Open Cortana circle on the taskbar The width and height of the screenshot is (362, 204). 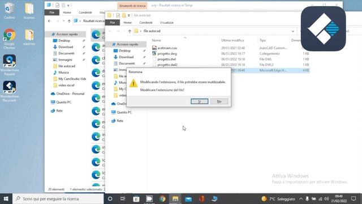point(110,199)
